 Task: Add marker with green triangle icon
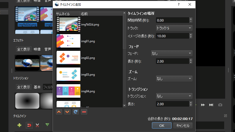click(x=47, y=124)
